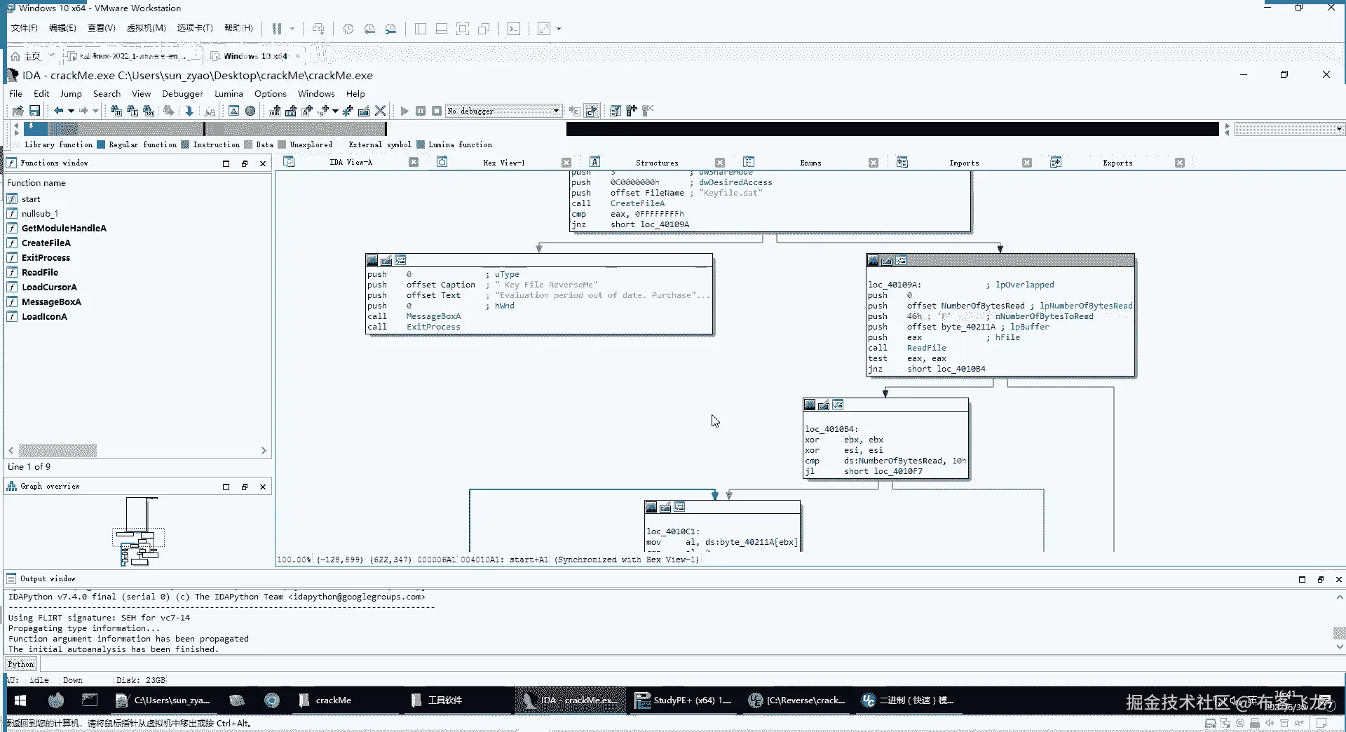
Task: Open the VMware console view icon
Action: [514, 29]
